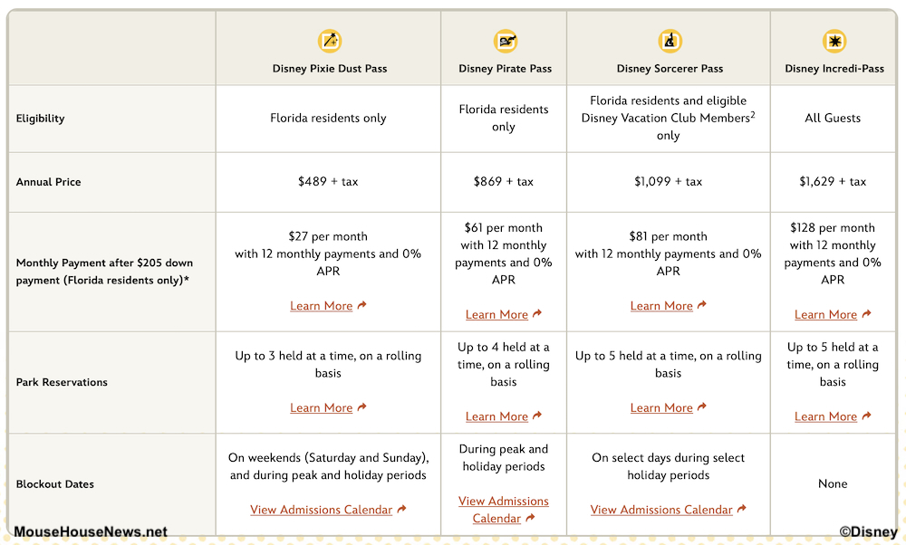
Task: Click arrow icon next to Pixie Dust Admissions Calendar
Action: click(402, 510)
